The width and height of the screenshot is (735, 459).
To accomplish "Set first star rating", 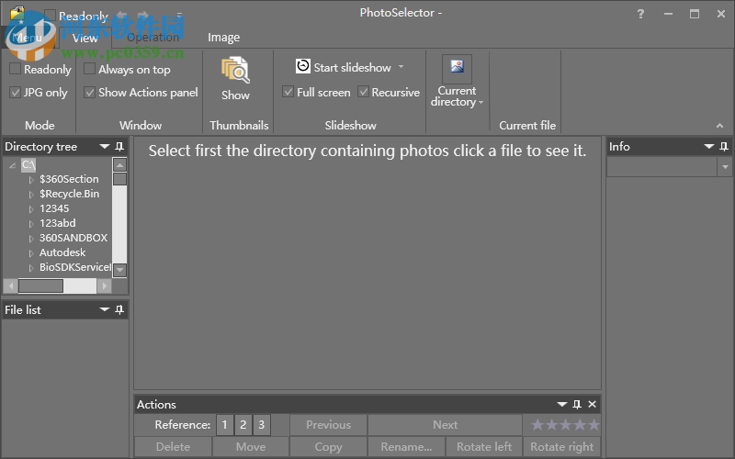I will click(537, 425).
